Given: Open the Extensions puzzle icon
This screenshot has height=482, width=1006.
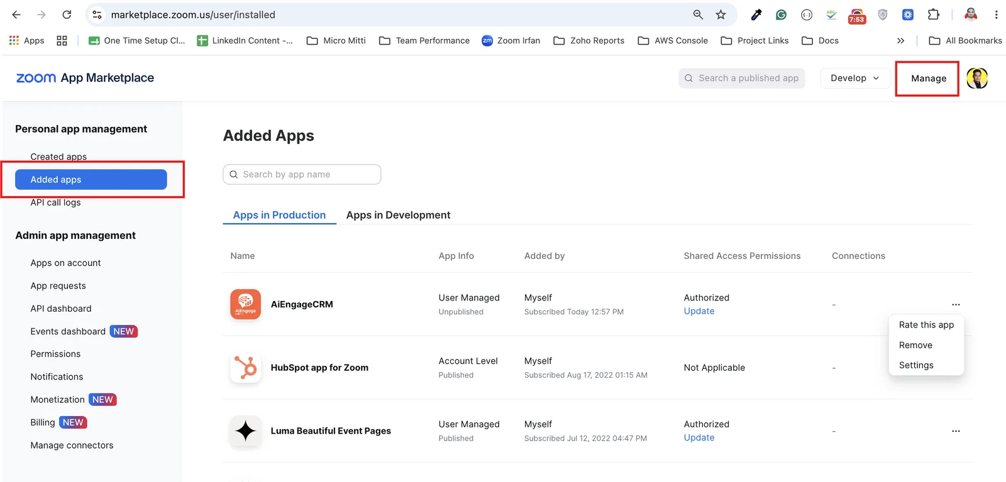Looking at the screenshot, I should point(934,14).
